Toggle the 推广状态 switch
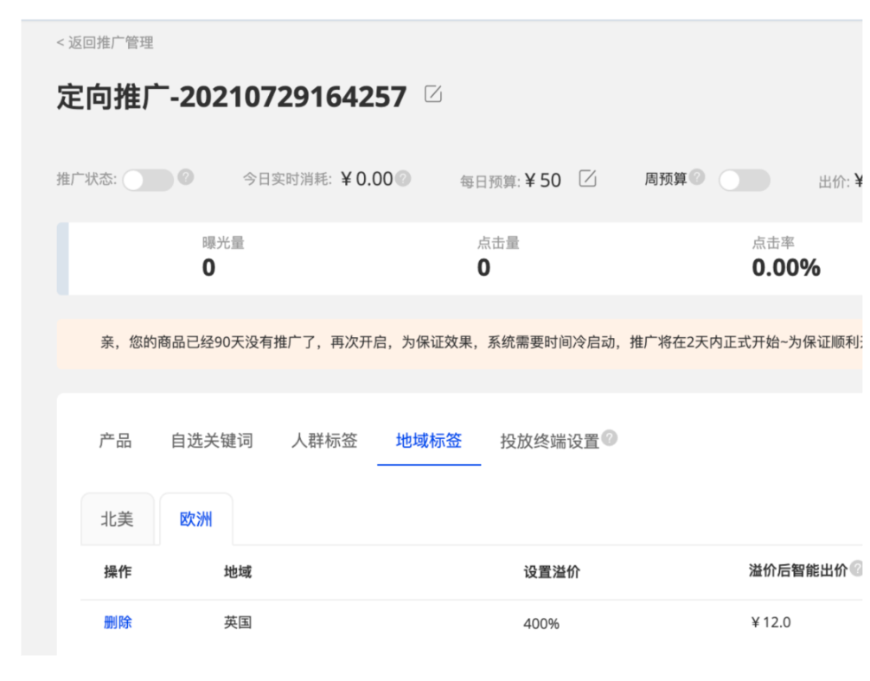The height and width of the screenshot is (681, 870). (148, 181)
